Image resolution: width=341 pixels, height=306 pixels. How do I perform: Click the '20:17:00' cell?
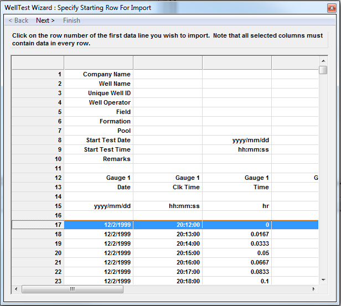coord(168,272)
